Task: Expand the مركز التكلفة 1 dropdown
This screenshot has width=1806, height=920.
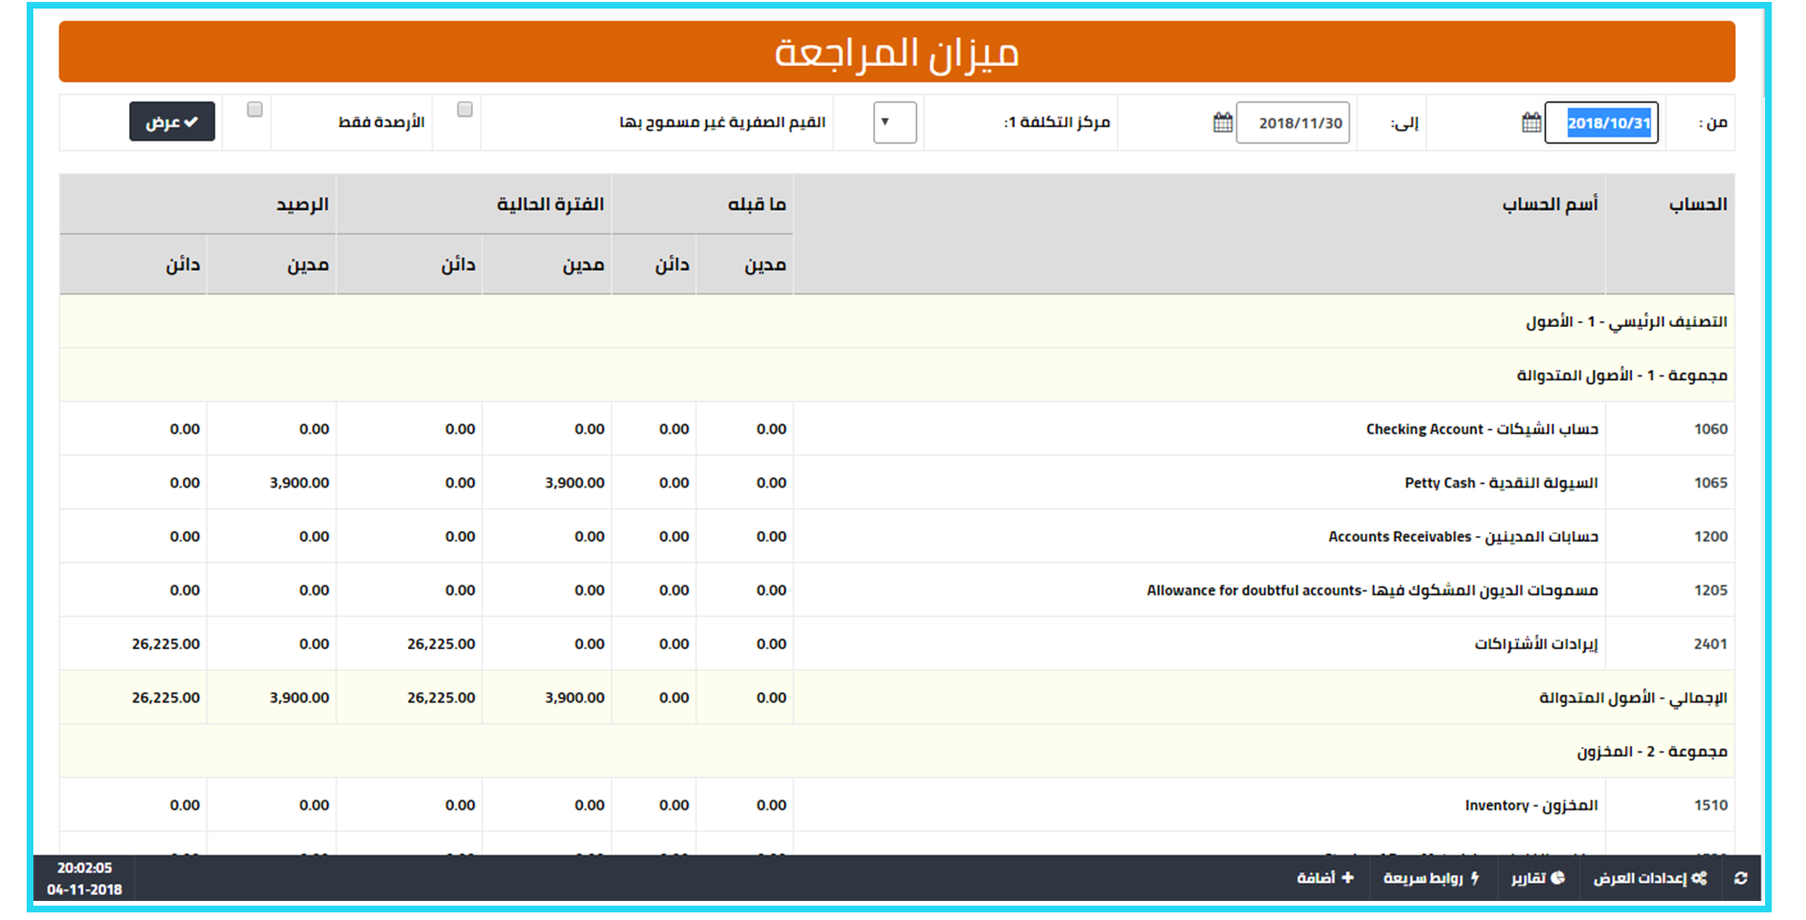Action: [894, 123]
